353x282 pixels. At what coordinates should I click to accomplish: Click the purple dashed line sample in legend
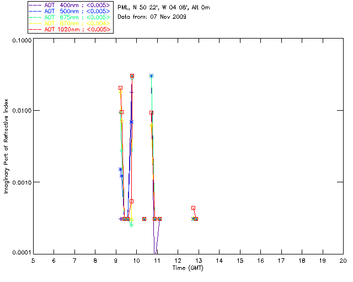click(x=35, y=5)
